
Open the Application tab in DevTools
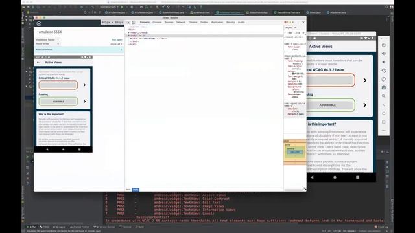click(x=217, y=23)
